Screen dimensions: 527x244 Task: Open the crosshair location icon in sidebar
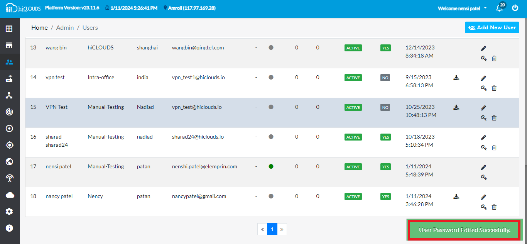9,145
